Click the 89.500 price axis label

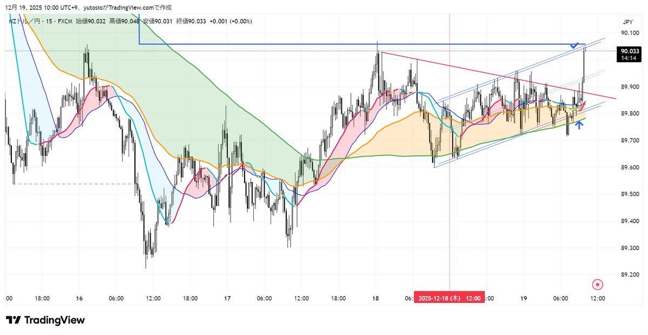pyautogui.click(x=630, y=194)
